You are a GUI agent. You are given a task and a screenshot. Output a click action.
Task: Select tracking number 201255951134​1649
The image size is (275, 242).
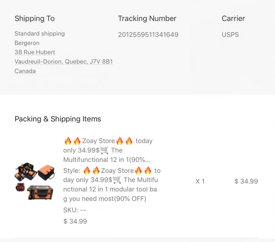coord(148,35)
